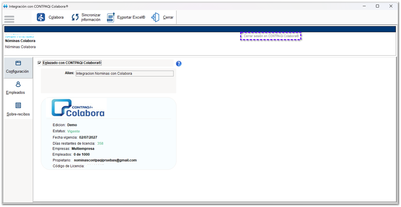The width and height of the screenshot is (401, 207).
Task: Click the Exportar Excel® icon
Action: [x=111, y=17]
